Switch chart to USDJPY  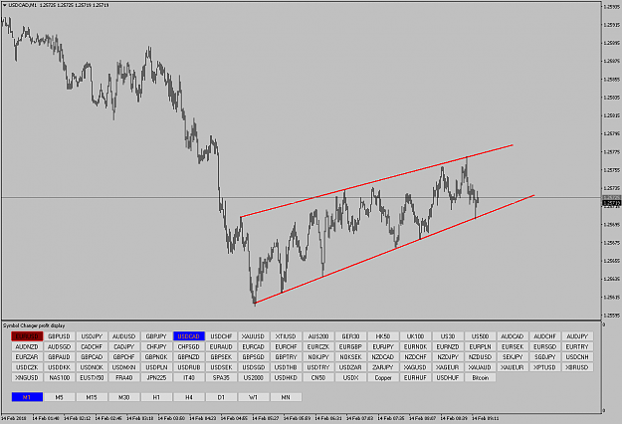click(x=92, y=336)
